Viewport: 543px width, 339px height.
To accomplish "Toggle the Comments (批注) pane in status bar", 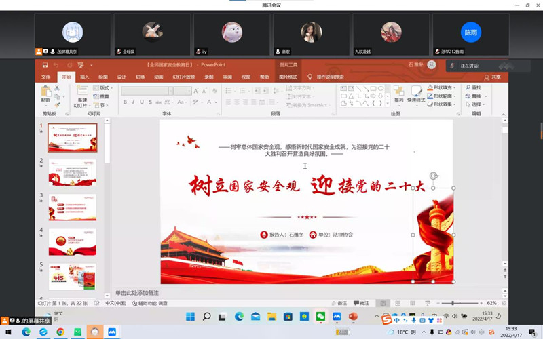I will 363,303.
